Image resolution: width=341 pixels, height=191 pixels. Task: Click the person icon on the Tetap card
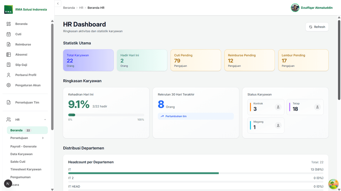317,107
